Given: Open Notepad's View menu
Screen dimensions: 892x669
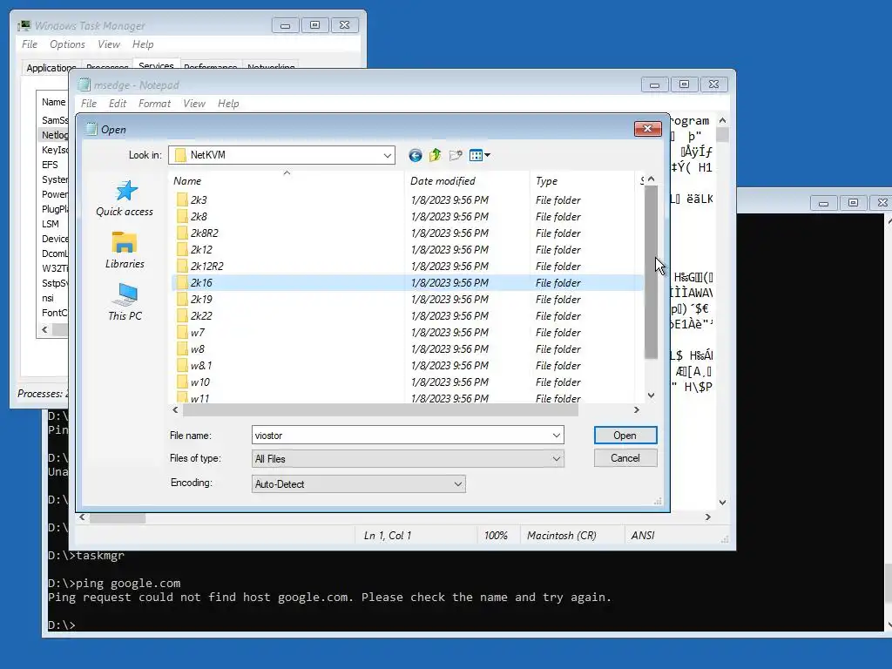Looking at the screenshot, I should click(194, 104).
